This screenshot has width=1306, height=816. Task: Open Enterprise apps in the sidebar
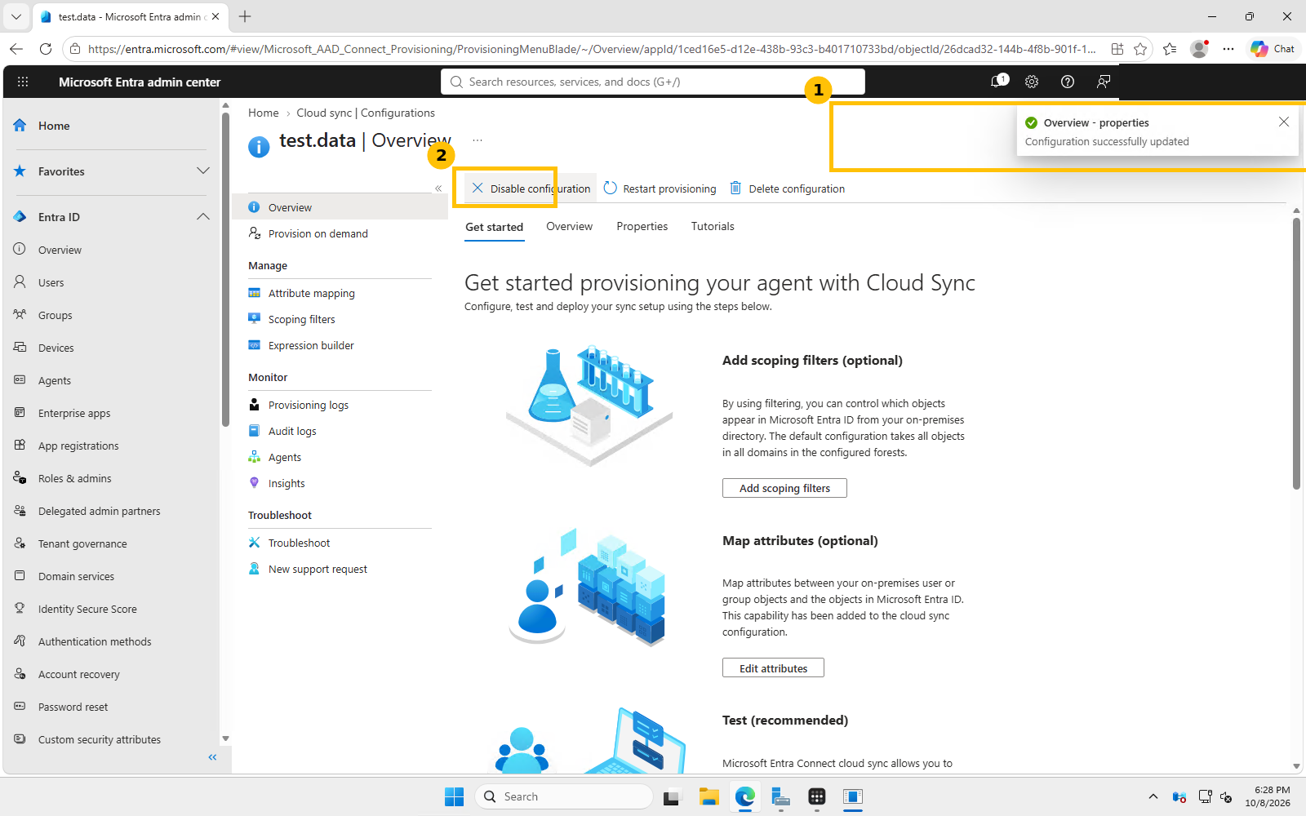coord(74,413)
